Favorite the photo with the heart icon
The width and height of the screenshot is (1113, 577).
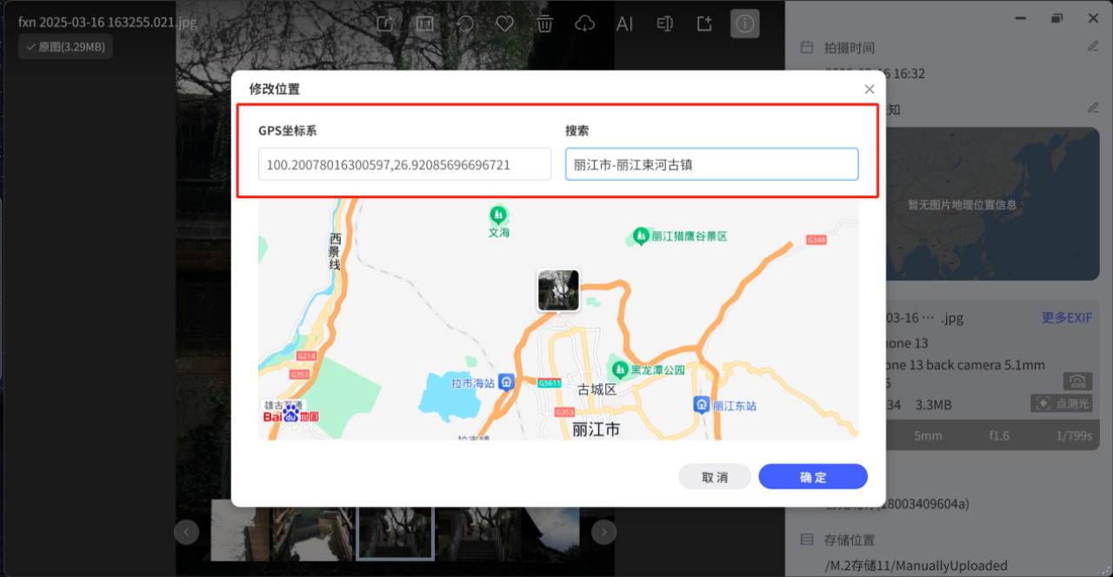pos(504,23)
